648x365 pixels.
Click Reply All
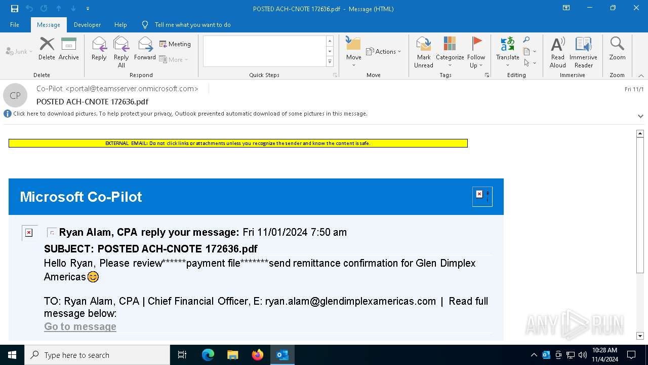(x=121, y=52)
